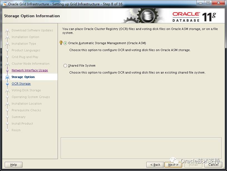Click Installation Type step text
This screenshot has width=227, height=171.
click(x=24, y=44)
